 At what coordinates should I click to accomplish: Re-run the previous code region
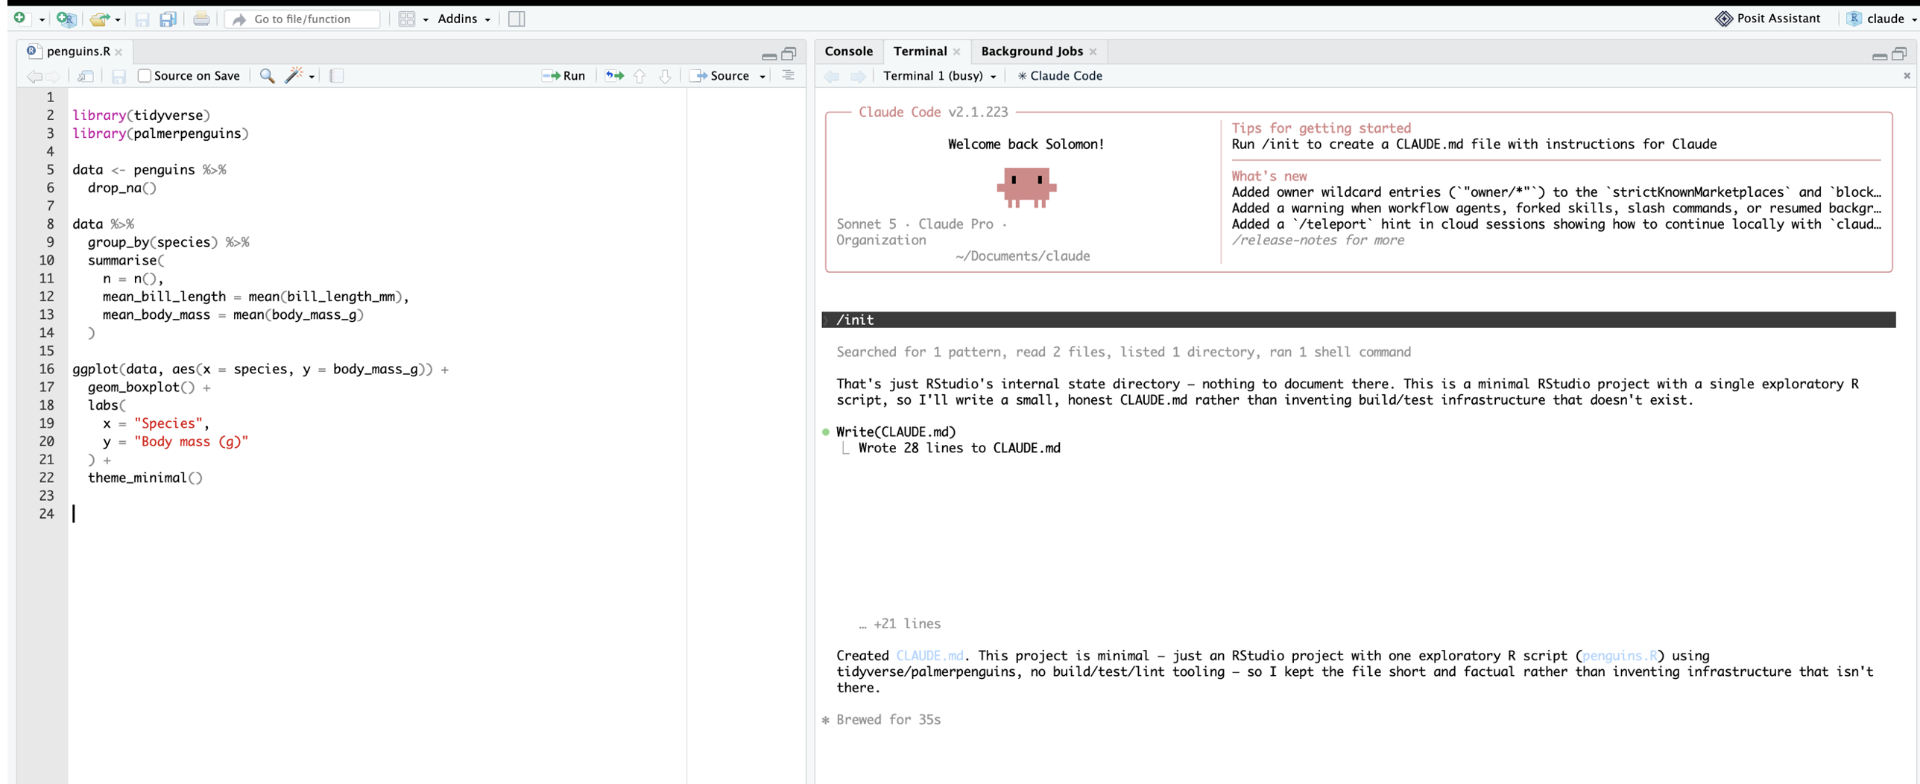click(x=615, y=75)
